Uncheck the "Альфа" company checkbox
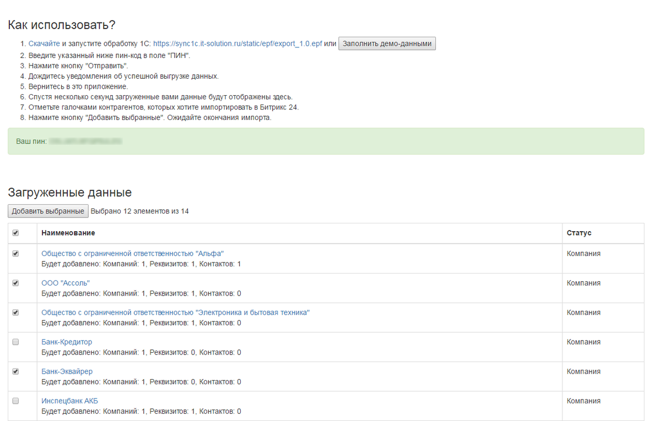 [x=15, y=254]
